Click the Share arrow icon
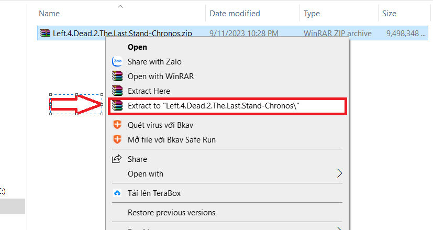 click(117, 159)
